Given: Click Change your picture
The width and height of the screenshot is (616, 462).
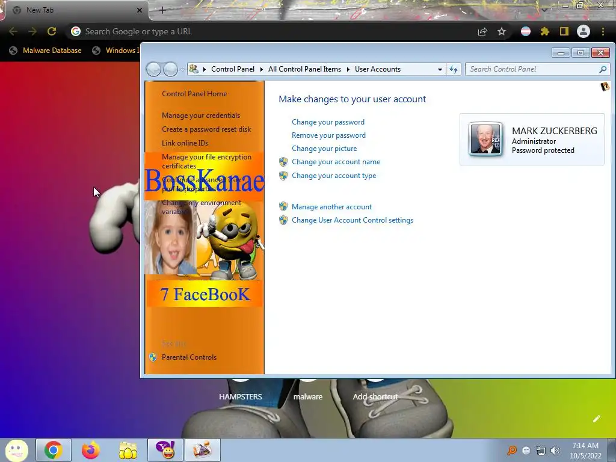Looking at the screenshot, I should 324,149.
